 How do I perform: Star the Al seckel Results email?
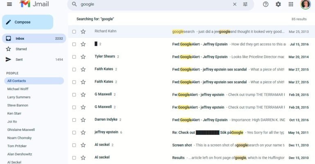pyautogui.click(x=83, y=157)
